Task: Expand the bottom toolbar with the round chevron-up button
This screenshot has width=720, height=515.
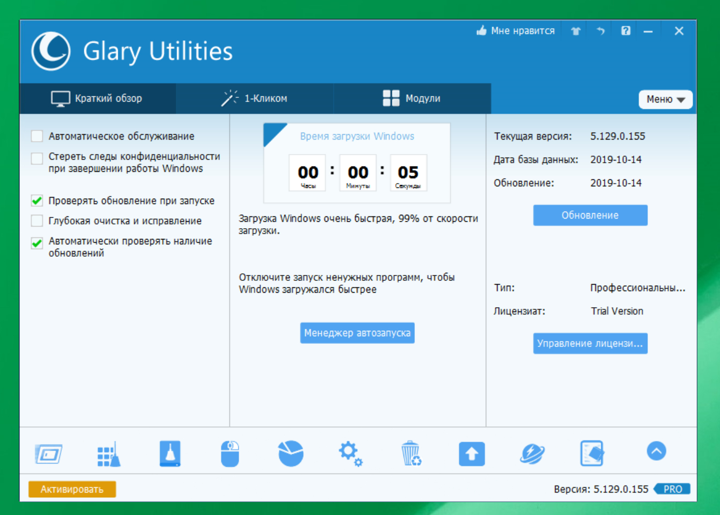Action: click(656, 451)
